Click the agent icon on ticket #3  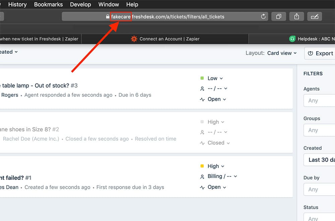(202, 89)
